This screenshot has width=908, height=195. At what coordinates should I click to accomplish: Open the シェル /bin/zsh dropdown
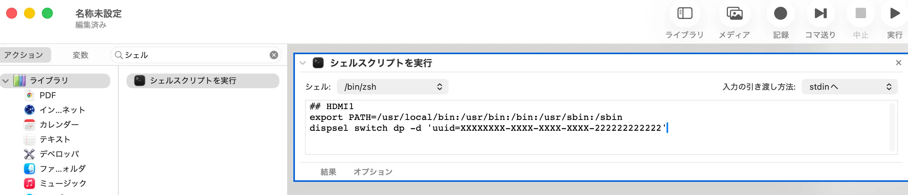tap(393, 87)
